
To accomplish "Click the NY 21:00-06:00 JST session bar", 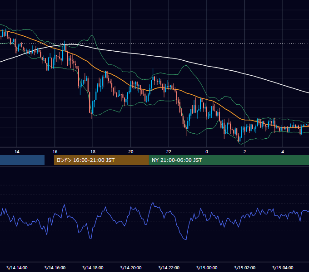I will (x=229, y=160).
